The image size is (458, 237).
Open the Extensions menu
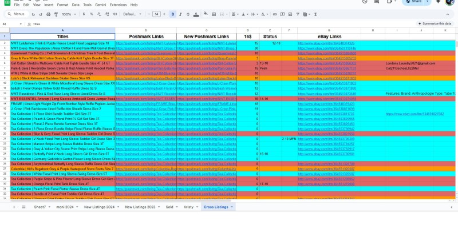(118, 5)
